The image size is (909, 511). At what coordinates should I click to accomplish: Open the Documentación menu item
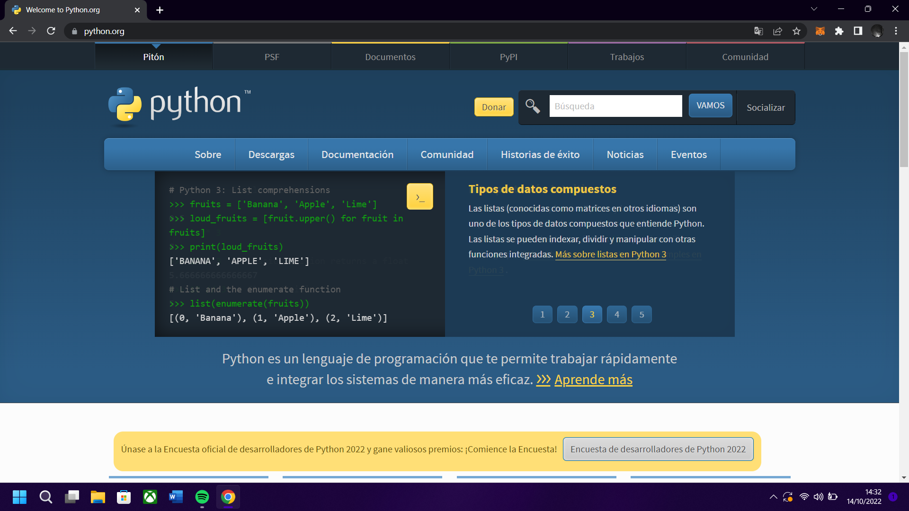click(357, 155)
